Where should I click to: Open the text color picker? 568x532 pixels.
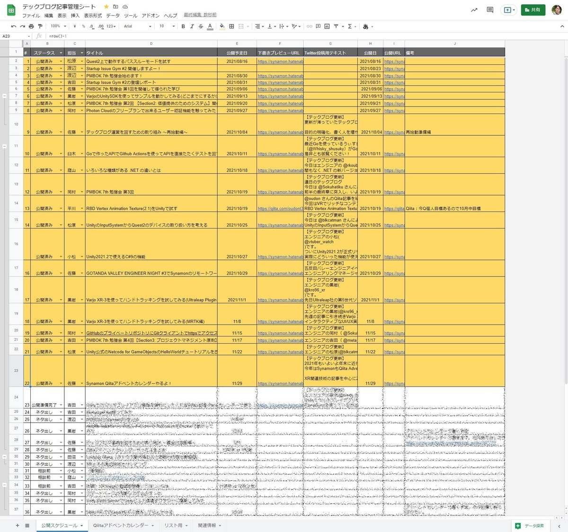[210, 27]
